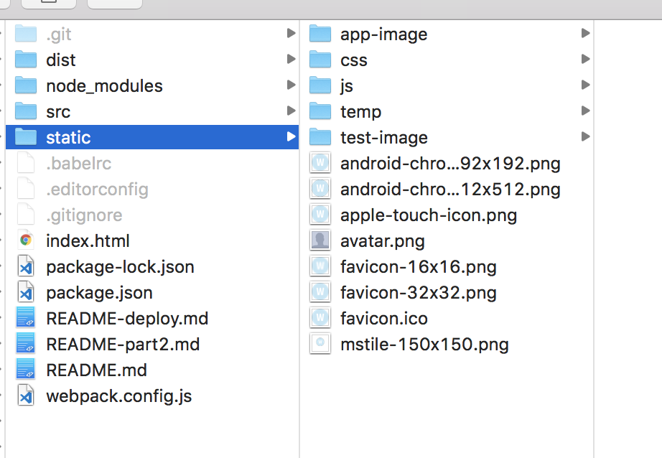662x458 pixels.
Task: Expand the src folder chevron
Action: (x=291, y=111)
